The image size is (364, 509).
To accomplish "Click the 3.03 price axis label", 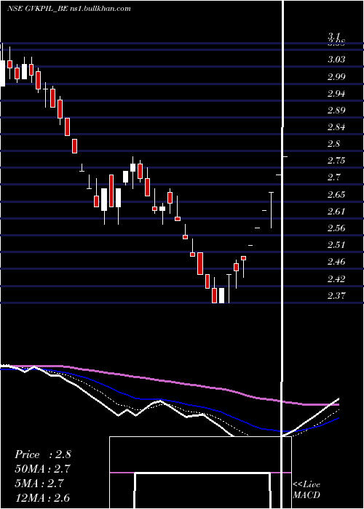I will 336,60.
